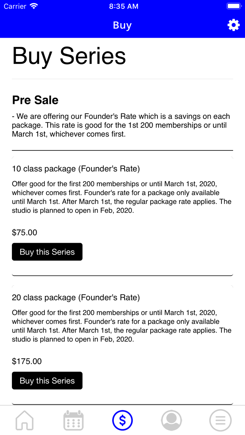Open the calendar schedule tab
The image size is (245, 435).
pos(73,420)
